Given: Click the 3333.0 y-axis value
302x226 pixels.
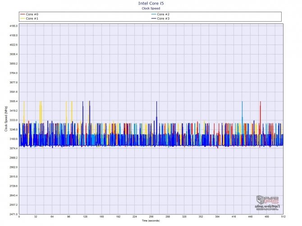Looking at the screenshot, I should tap(14, 120).
